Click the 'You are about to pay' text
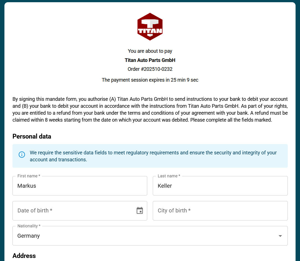Viewport: 300px width, 261px height. click(150, 51)
